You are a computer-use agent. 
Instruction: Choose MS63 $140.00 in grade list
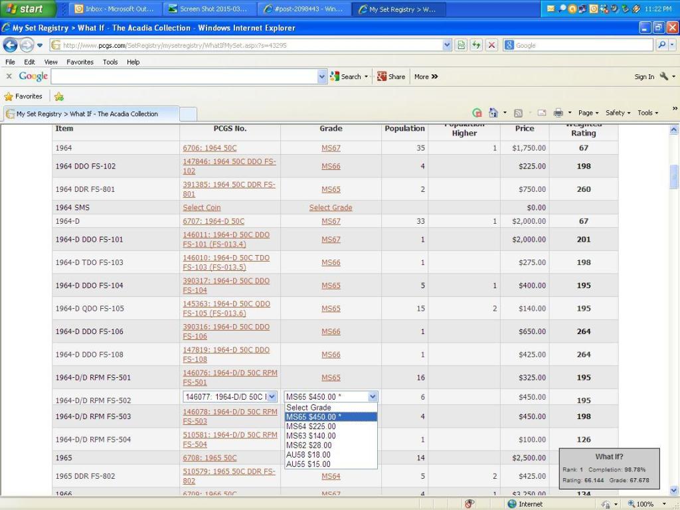click(331, 436)
